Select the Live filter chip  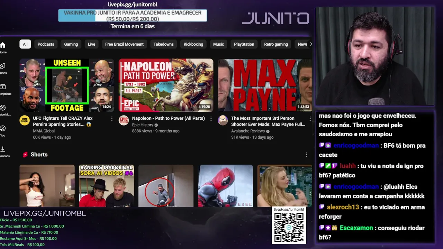tap(91, 44)
